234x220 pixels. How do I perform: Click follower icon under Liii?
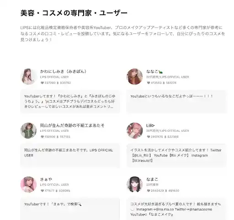pyautogui.click(x=165, y=137)
